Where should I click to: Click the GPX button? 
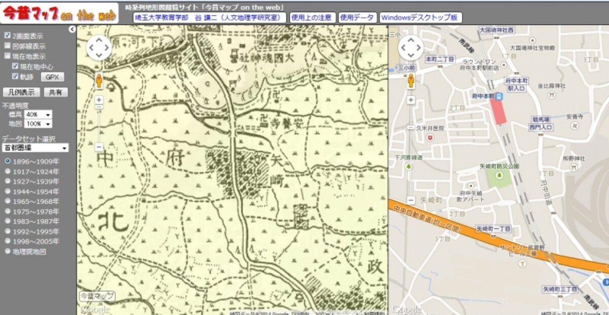(52, 77)
